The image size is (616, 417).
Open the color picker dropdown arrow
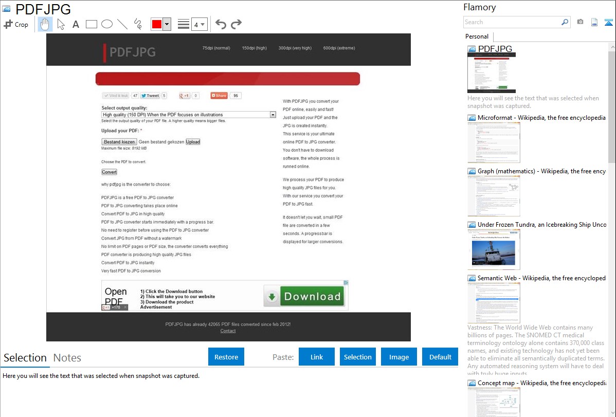[x=167, y=24]
